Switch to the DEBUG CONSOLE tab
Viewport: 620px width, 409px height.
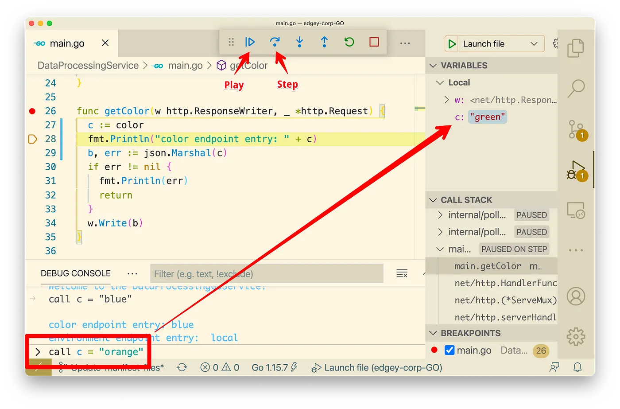point(76,273)
